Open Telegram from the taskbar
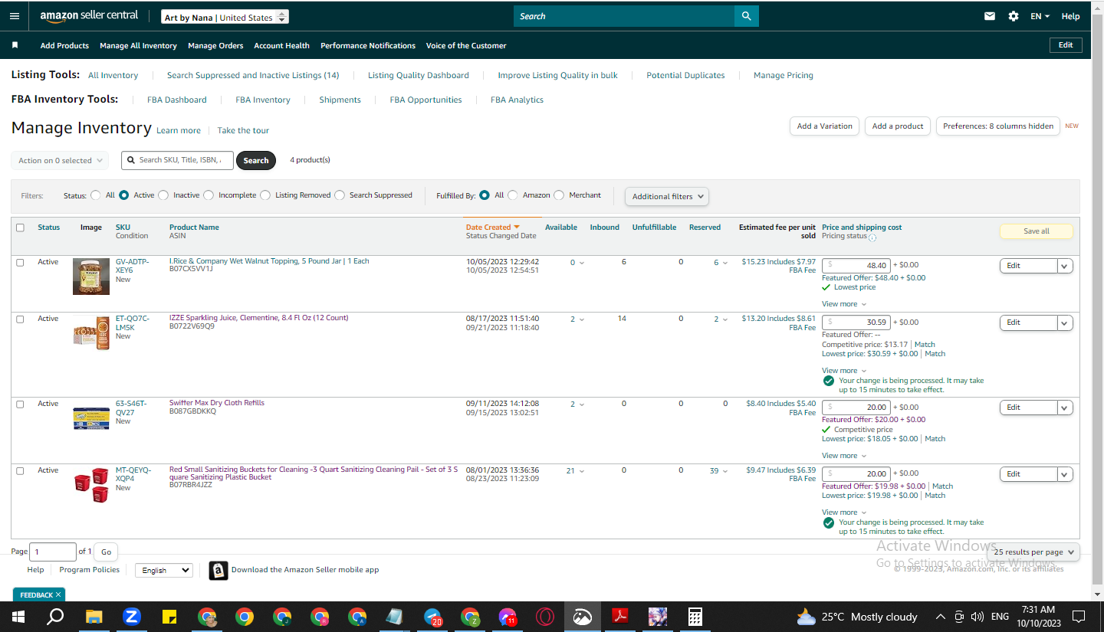1104x632 pixels. [433, 617]
